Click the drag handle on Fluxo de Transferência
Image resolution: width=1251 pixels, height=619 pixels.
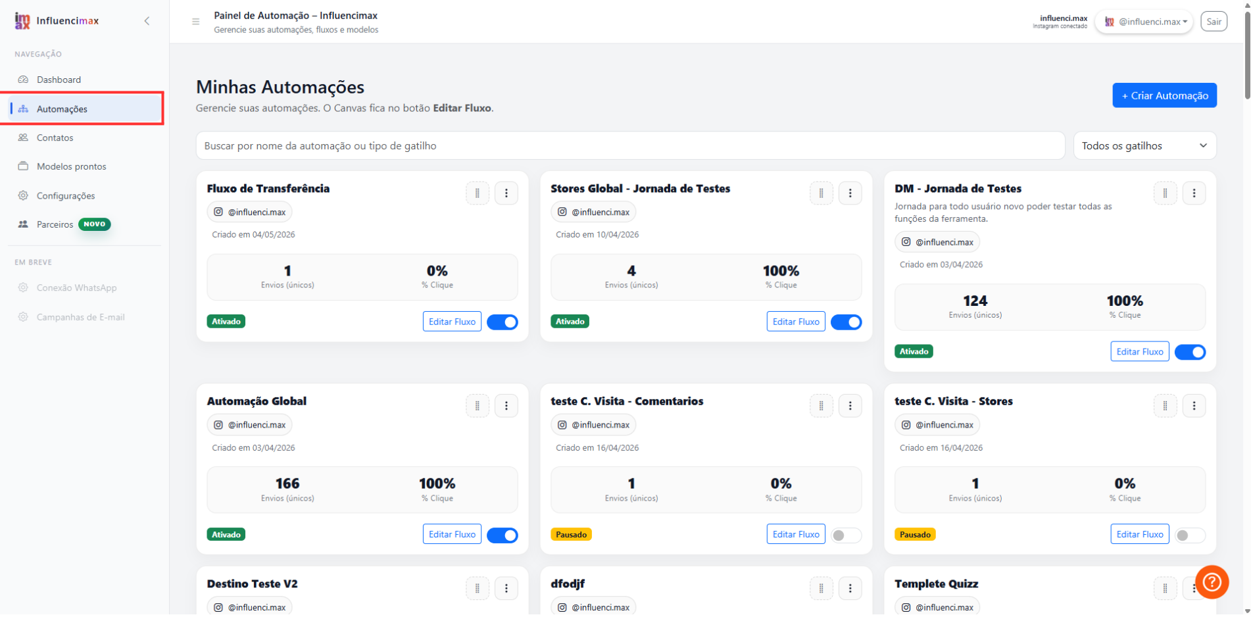click(x=478, y=193)
